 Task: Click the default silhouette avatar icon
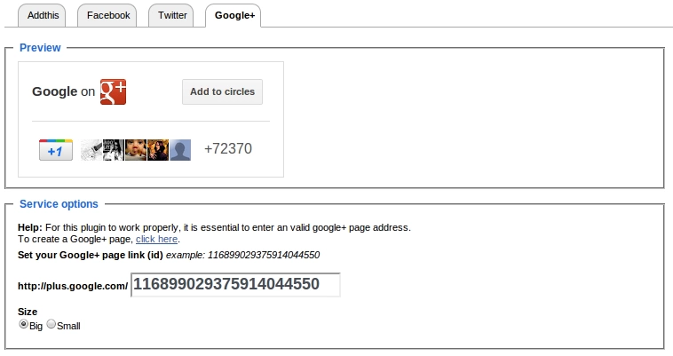click(180, 150)
